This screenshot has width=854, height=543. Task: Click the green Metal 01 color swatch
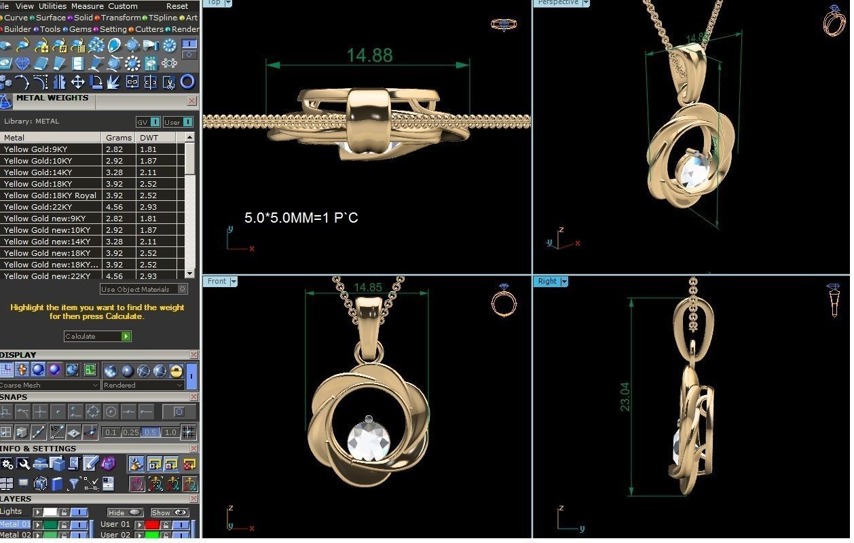(x=50, y=525)
